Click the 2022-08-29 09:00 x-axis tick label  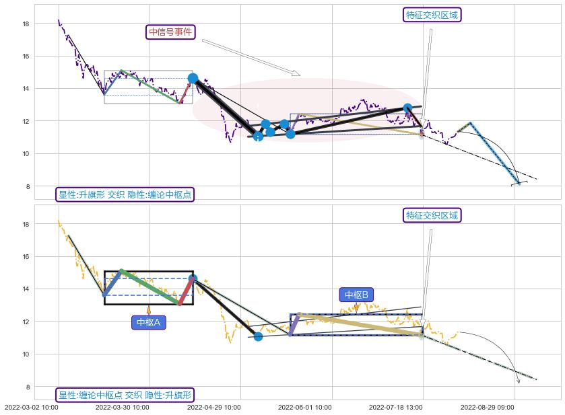click(x=487, y=407)
